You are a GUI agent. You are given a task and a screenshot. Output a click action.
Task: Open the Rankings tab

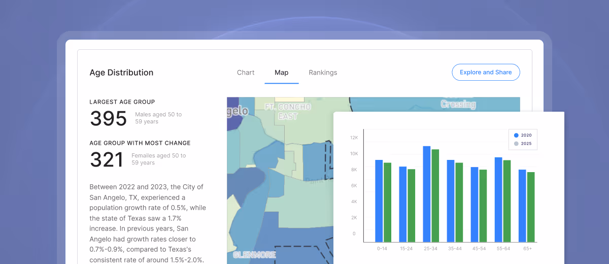pos(323,73)
